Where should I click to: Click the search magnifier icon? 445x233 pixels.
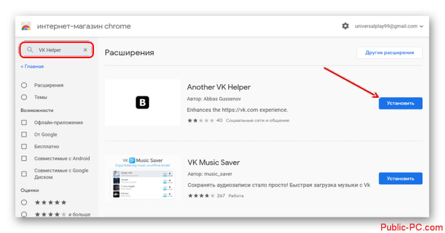[30, 50]
